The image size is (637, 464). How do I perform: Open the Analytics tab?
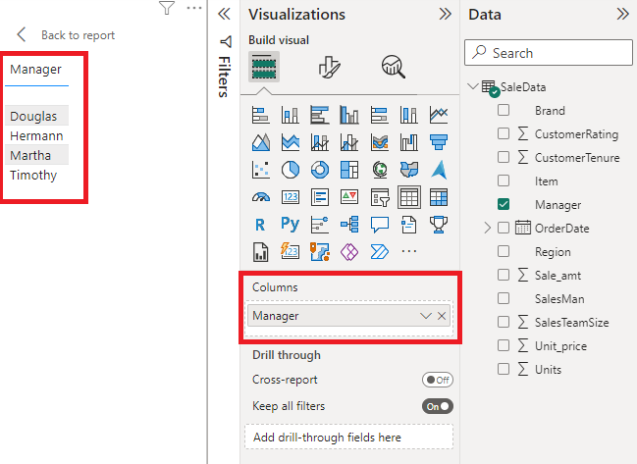(394, 67)
